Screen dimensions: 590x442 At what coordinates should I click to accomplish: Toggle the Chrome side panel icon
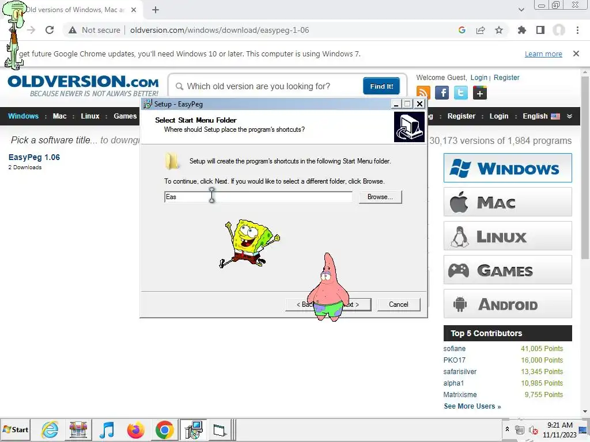pos(540,30)
